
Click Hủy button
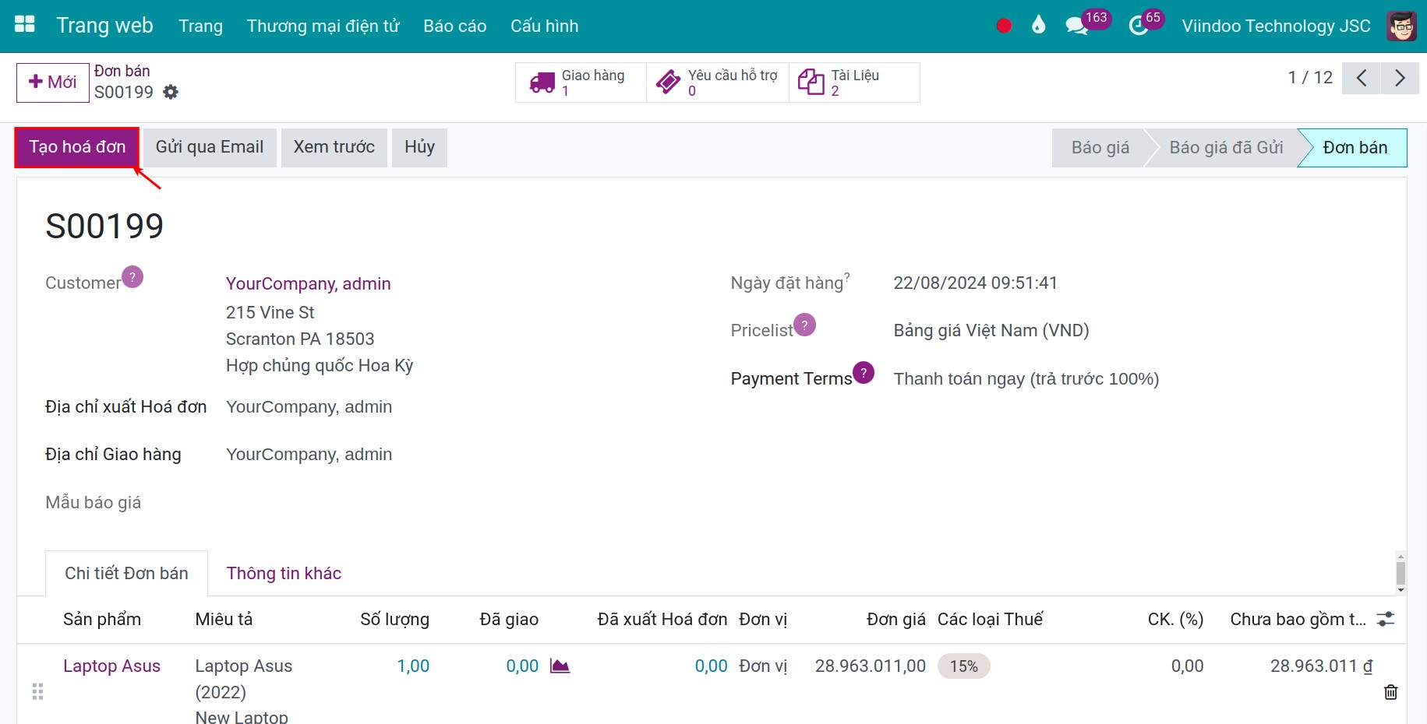click(419, 147)
